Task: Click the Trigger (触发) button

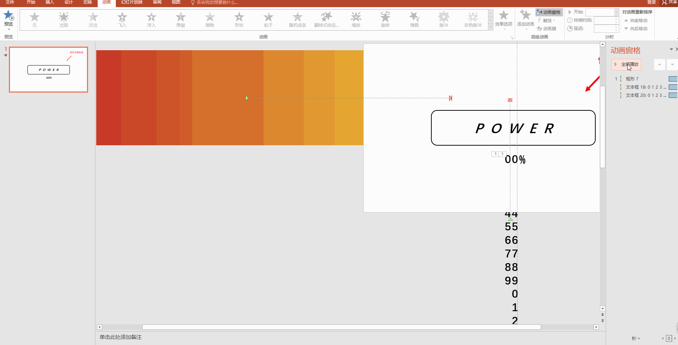Action: coord(546,20)
